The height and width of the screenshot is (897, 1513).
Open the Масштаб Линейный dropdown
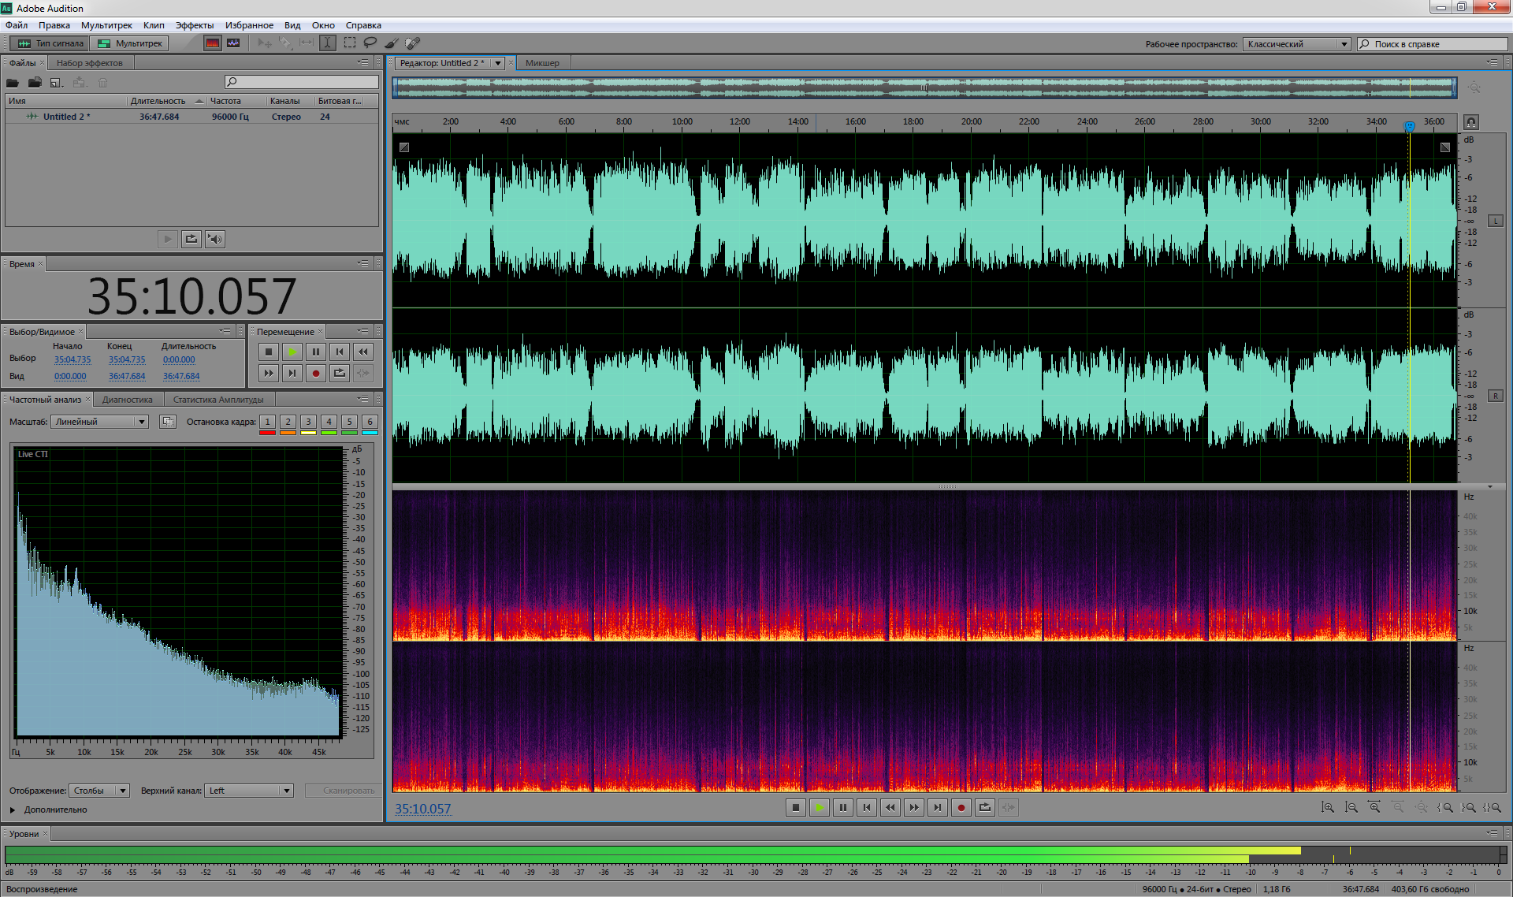click(x=99, y=422)
